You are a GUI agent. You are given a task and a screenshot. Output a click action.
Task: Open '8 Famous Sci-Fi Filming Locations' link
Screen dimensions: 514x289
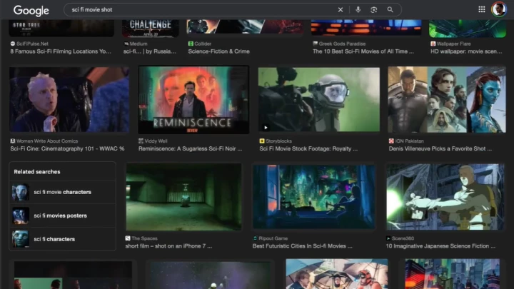pos(61,51)
